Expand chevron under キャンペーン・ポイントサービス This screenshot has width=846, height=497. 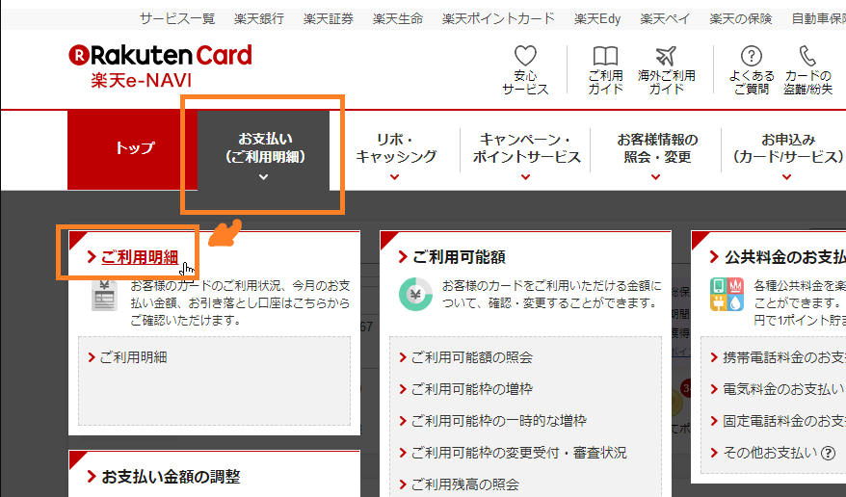[x=525, y=177]
